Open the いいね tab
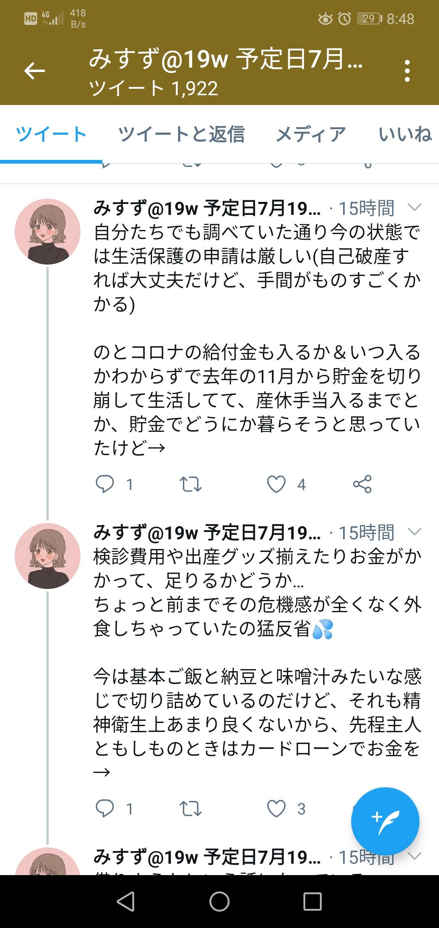The width and height of the screenshot is (439, 928). tap(405, 134)
